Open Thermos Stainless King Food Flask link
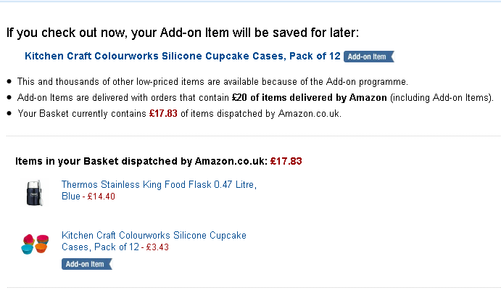 coord(159,185)
